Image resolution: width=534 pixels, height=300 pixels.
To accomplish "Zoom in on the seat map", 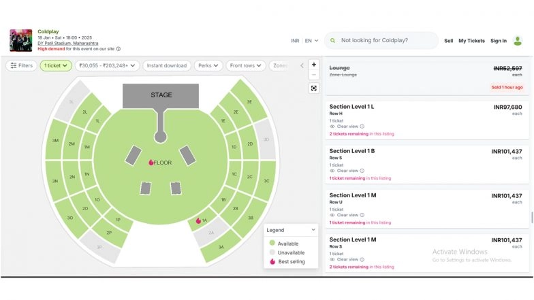I will (314, 65).
